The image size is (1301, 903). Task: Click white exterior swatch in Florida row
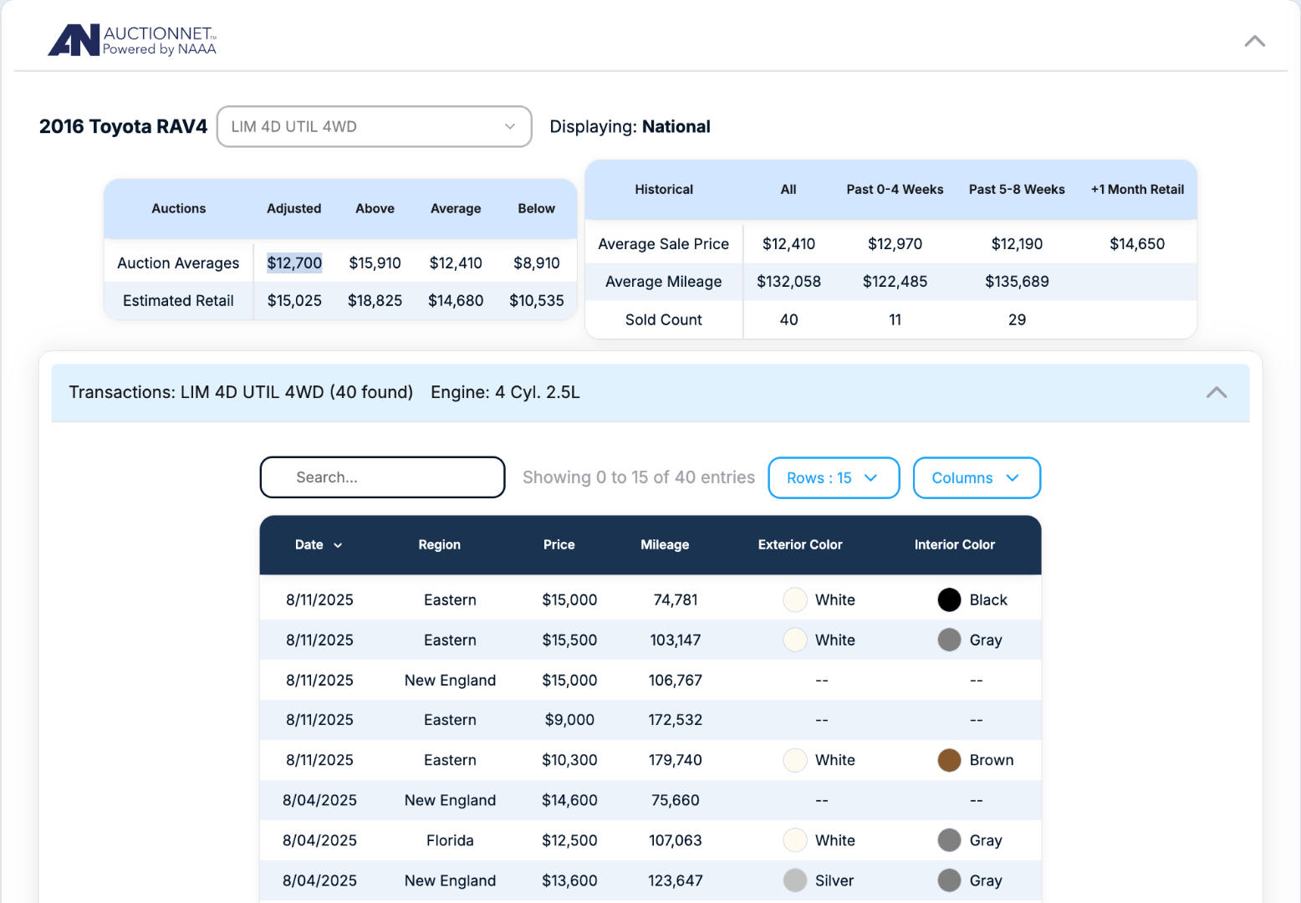tap(794, 840)
